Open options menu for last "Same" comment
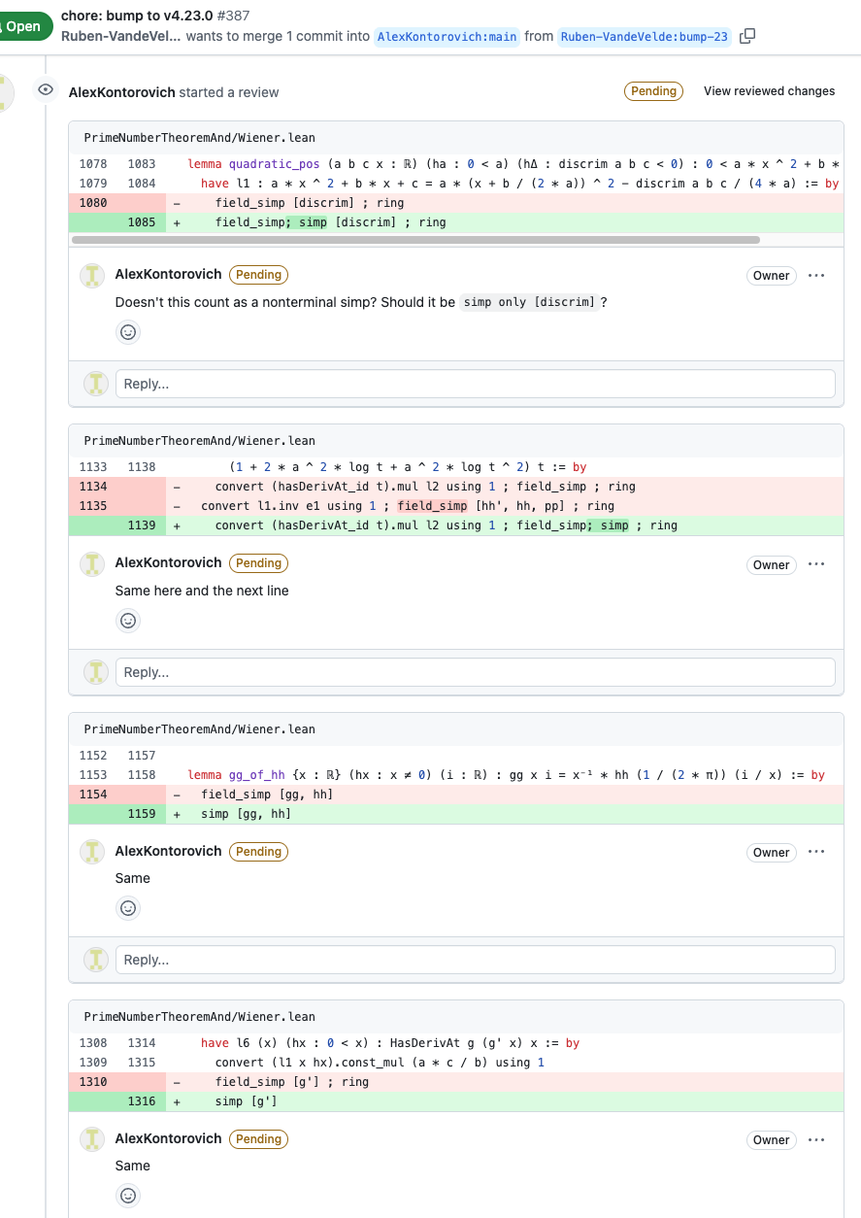861x1218 pixels. coord(816,1139)
